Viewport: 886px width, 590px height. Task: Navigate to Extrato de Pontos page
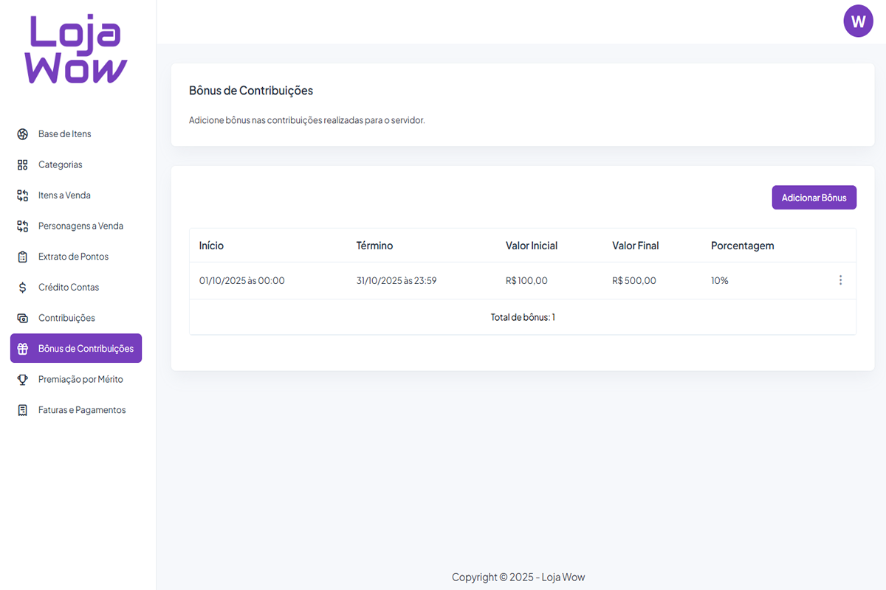73,257
